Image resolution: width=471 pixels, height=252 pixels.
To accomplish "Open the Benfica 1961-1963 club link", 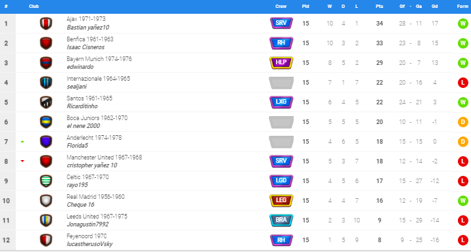I will (90, 39).
